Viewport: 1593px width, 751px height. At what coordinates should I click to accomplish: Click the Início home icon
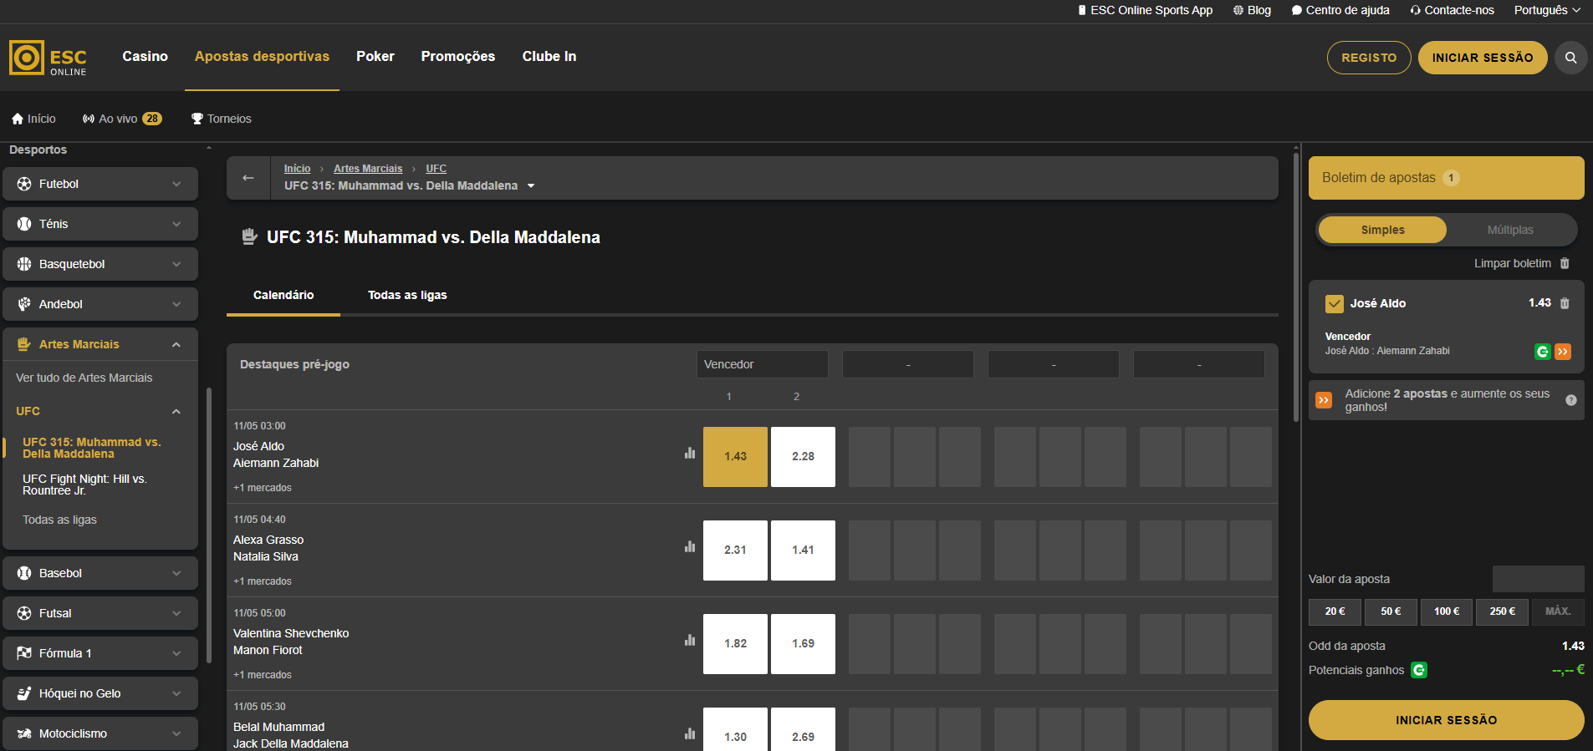point(18,119)
